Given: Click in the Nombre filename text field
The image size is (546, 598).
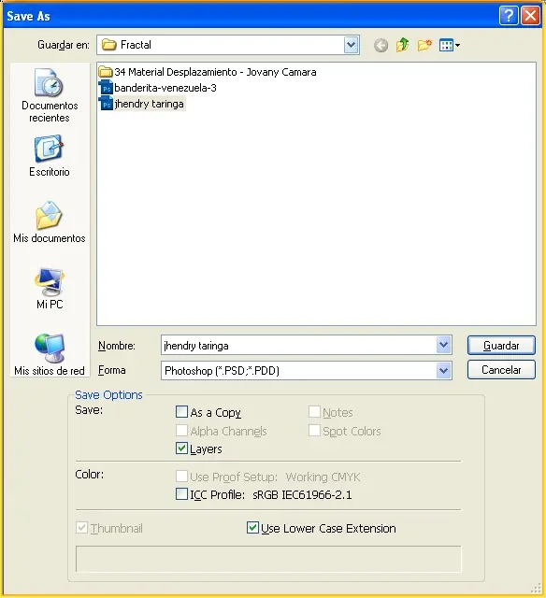Looking at the screenshot, I should [x=299, y=345].
